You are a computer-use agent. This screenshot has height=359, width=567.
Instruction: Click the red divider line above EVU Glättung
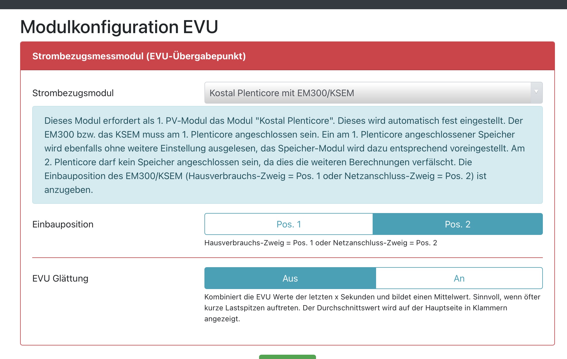pos(287,258)
